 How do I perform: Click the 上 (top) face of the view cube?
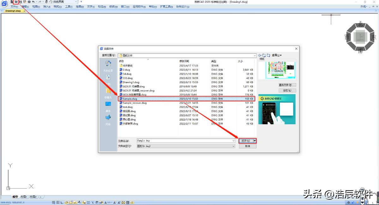tap(360, 37)
